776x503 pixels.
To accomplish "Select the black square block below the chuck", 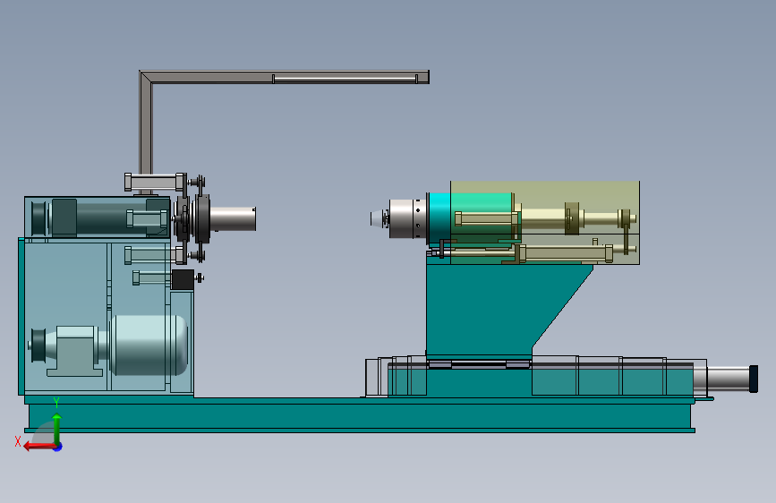I will point(183,280).
